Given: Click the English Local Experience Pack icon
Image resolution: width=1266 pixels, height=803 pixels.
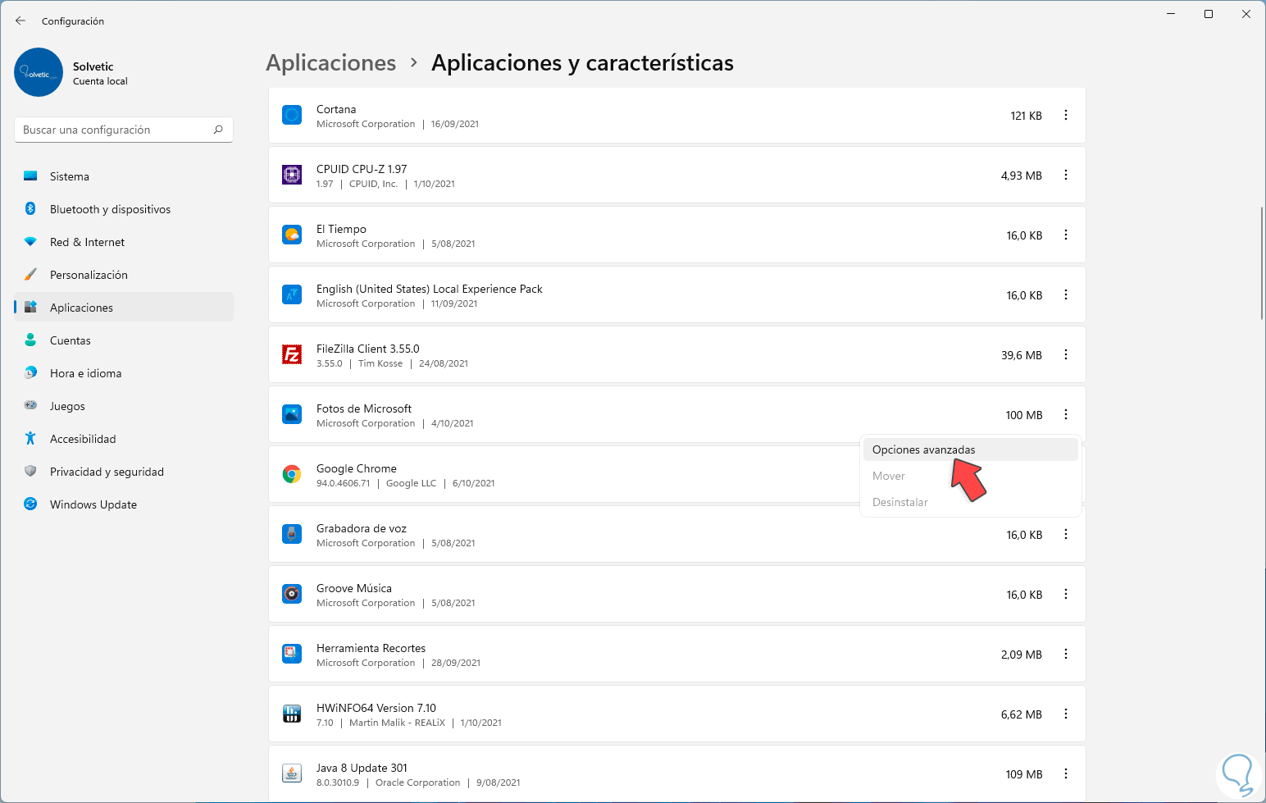Looking at the screenshot, I should [x=292, y=294].
